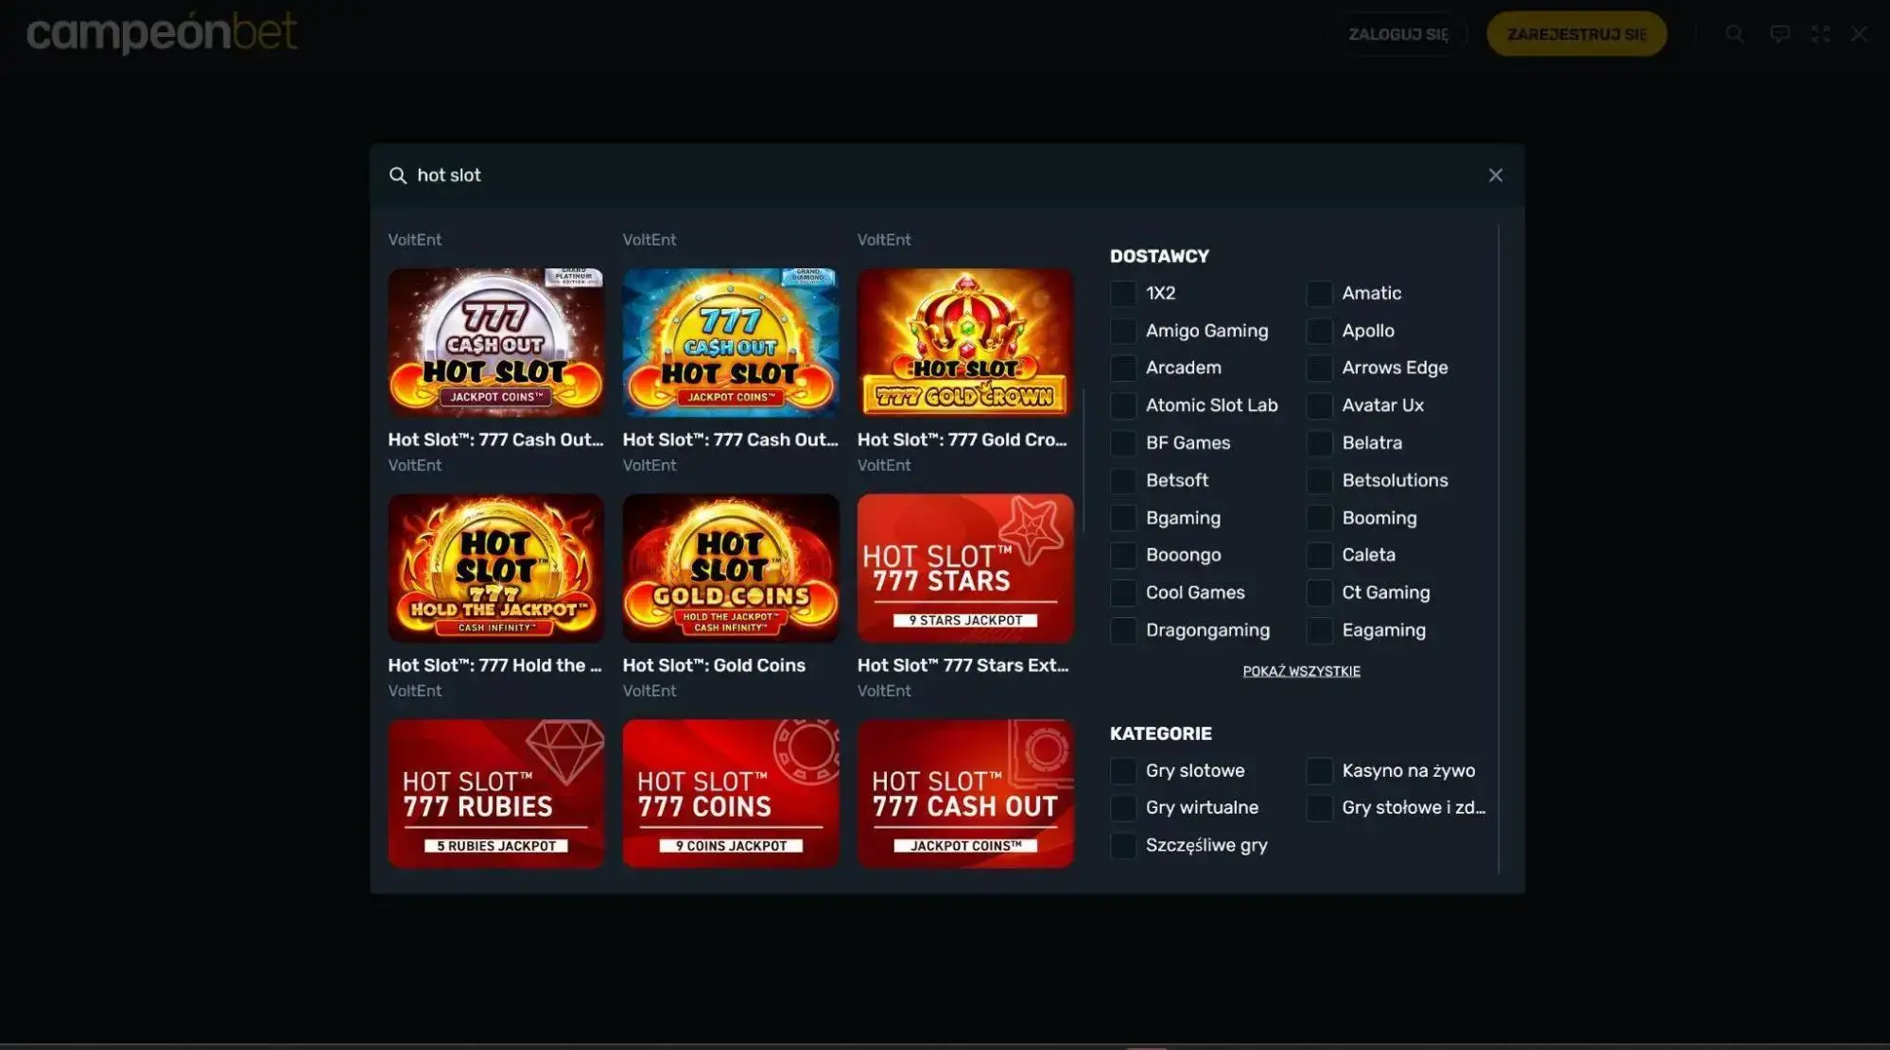Clear search with the X icon
Screen dimensions: 1890x1050
pyautogui.click(x=1495, y=176)
